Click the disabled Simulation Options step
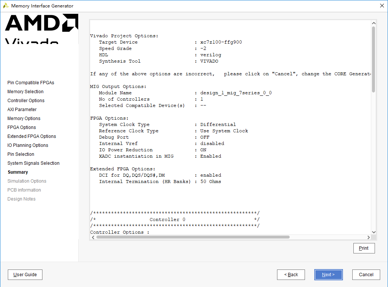The image size is (388, 287). coord(27,181)
